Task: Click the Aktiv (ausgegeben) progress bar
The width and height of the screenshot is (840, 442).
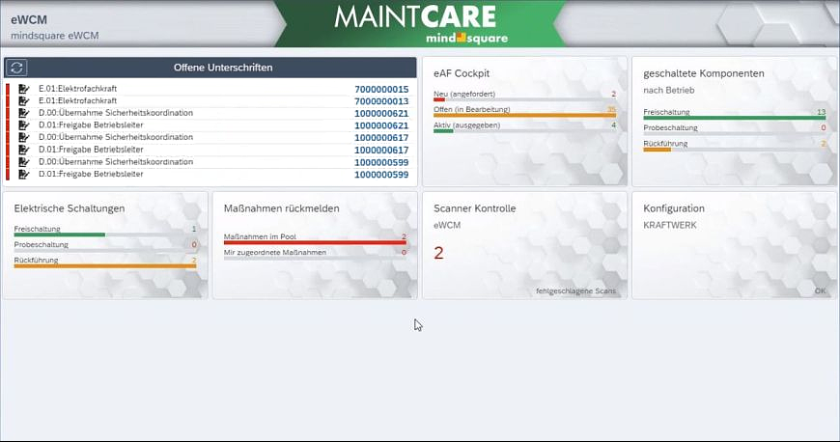Action: coord(524,130)
